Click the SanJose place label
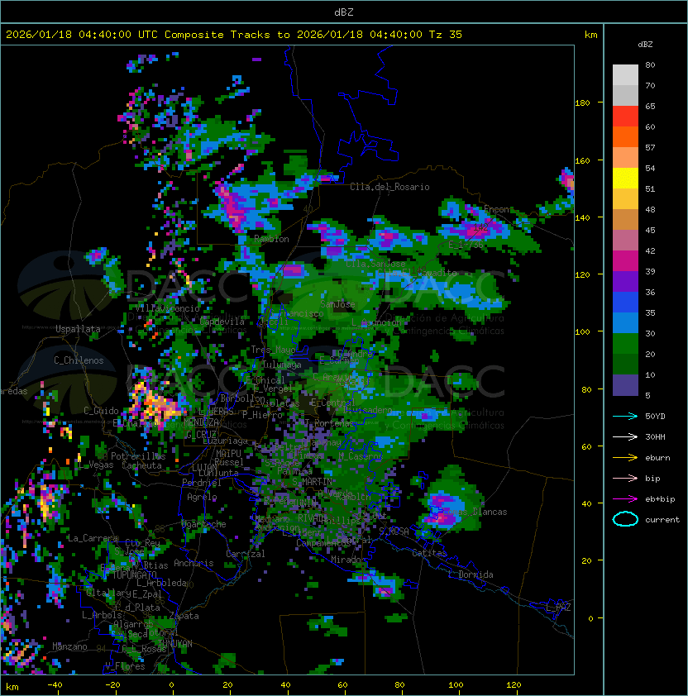This screenshot has height=696, width=688. [337, 304]
